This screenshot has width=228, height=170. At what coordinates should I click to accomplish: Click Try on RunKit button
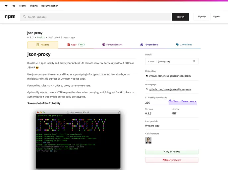[172, 151]
